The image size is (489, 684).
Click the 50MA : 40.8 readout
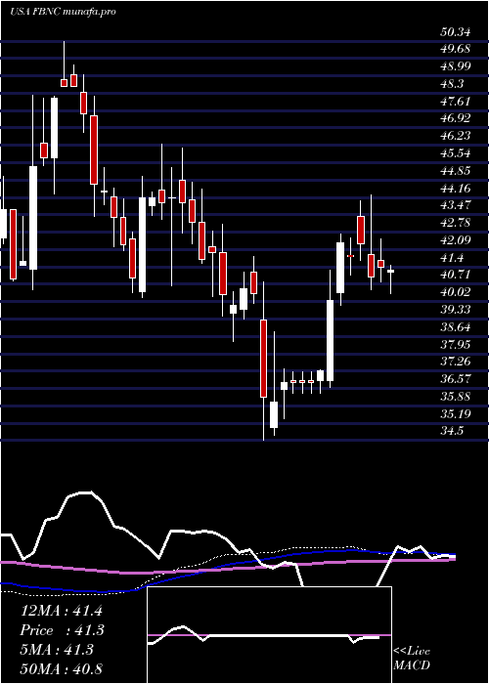point(62,668)
